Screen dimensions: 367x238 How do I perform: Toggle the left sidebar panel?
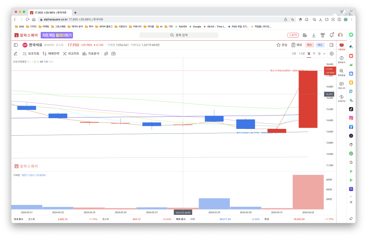[x=16, y=45]
